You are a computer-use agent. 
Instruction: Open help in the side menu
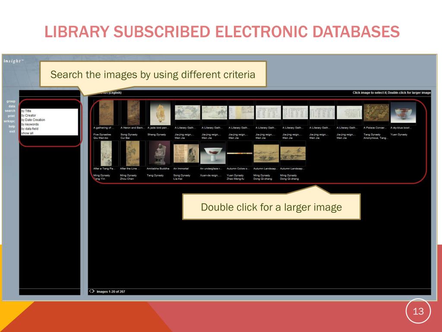12,126
